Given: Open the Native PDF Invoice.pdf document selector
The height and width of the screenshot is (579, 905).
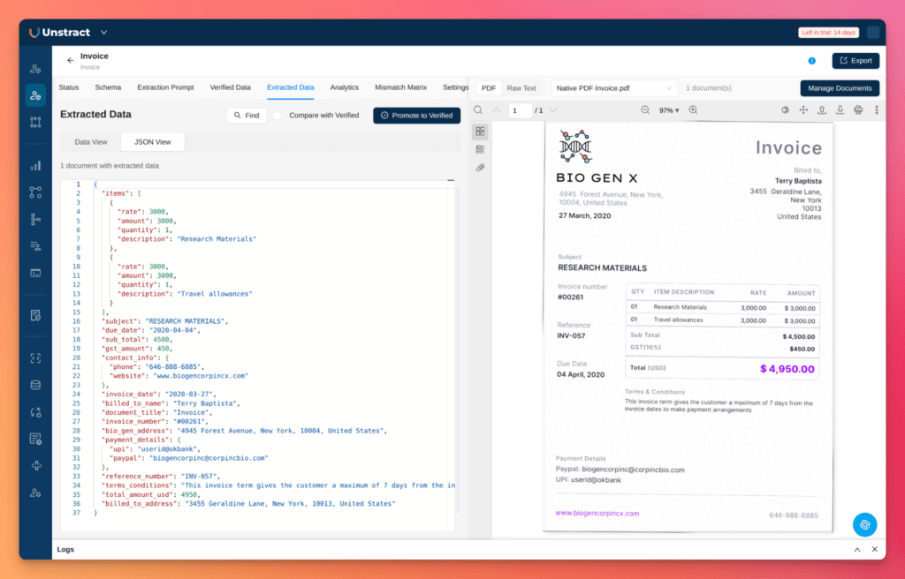Looking at the screenshot, I should tap(614, 88).
